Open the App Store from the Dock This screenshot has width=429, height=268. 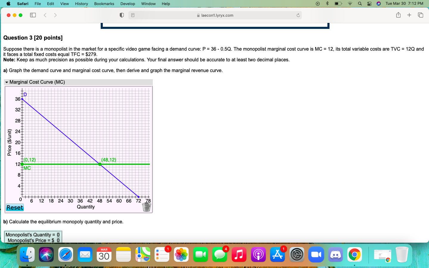point(277,255)
